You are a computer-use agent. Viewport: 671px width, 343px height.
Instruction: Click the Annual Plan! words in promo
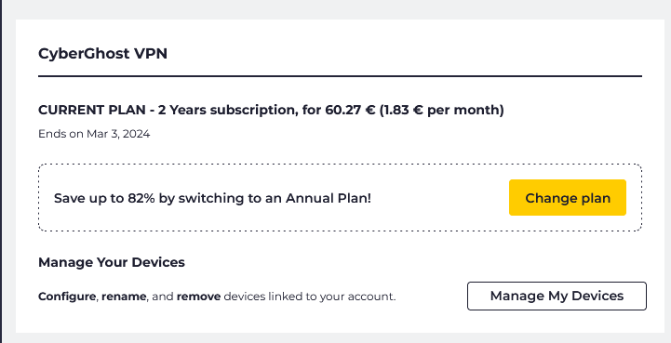[329, 198]
